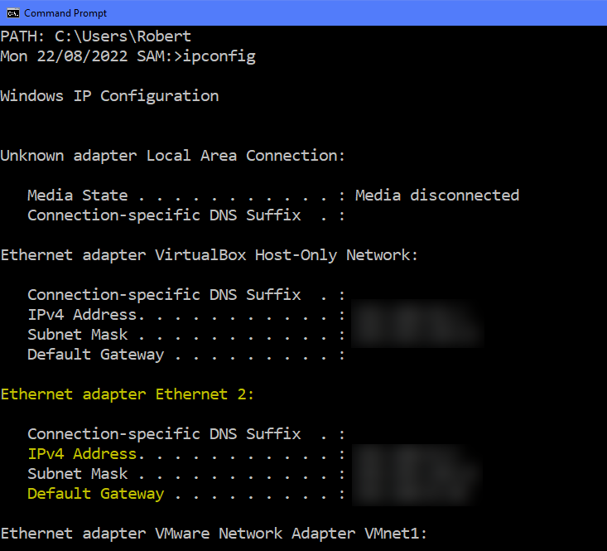The height and width of the screenshot is (551, 607).
Task: Click Connection-specific DNS Suffix under Ethernet 2
Action: pos(163,434)
